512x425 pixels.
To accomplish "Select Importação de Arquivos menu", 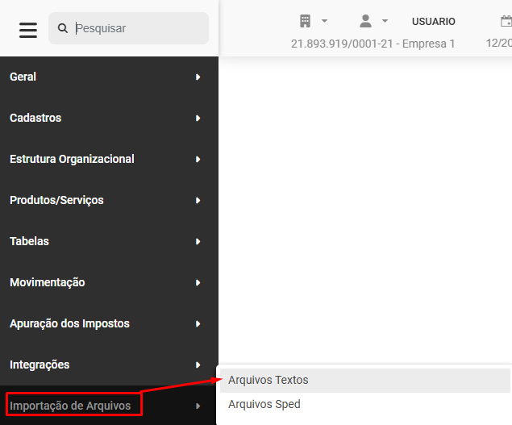I will click(70, 406).
